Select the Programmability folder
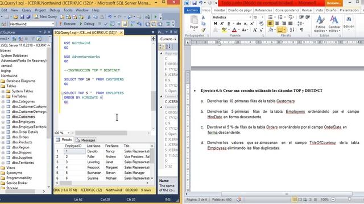This screenshot has height=204, width=364. pos(19,178)
